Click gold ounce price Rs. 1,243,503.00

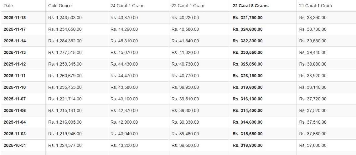[65, 18]
